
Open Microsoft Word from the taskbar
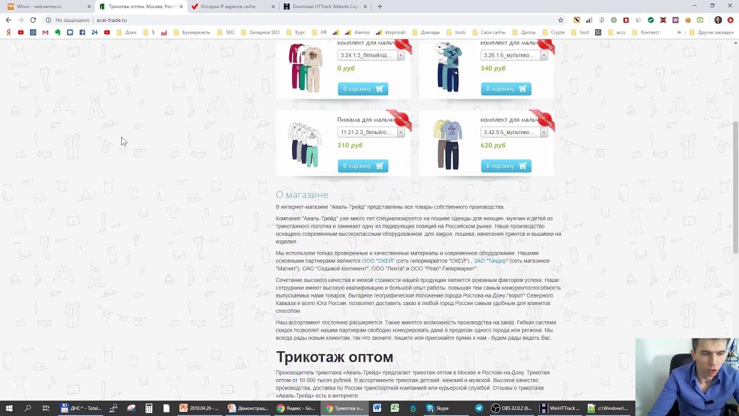click(377, 408)
